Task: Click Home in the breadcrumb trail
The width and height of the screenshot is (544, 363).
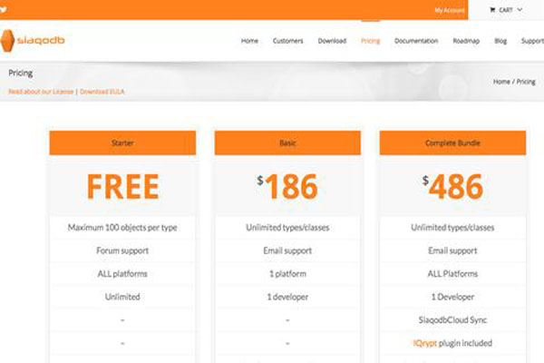Action: (x=501, y=82)
